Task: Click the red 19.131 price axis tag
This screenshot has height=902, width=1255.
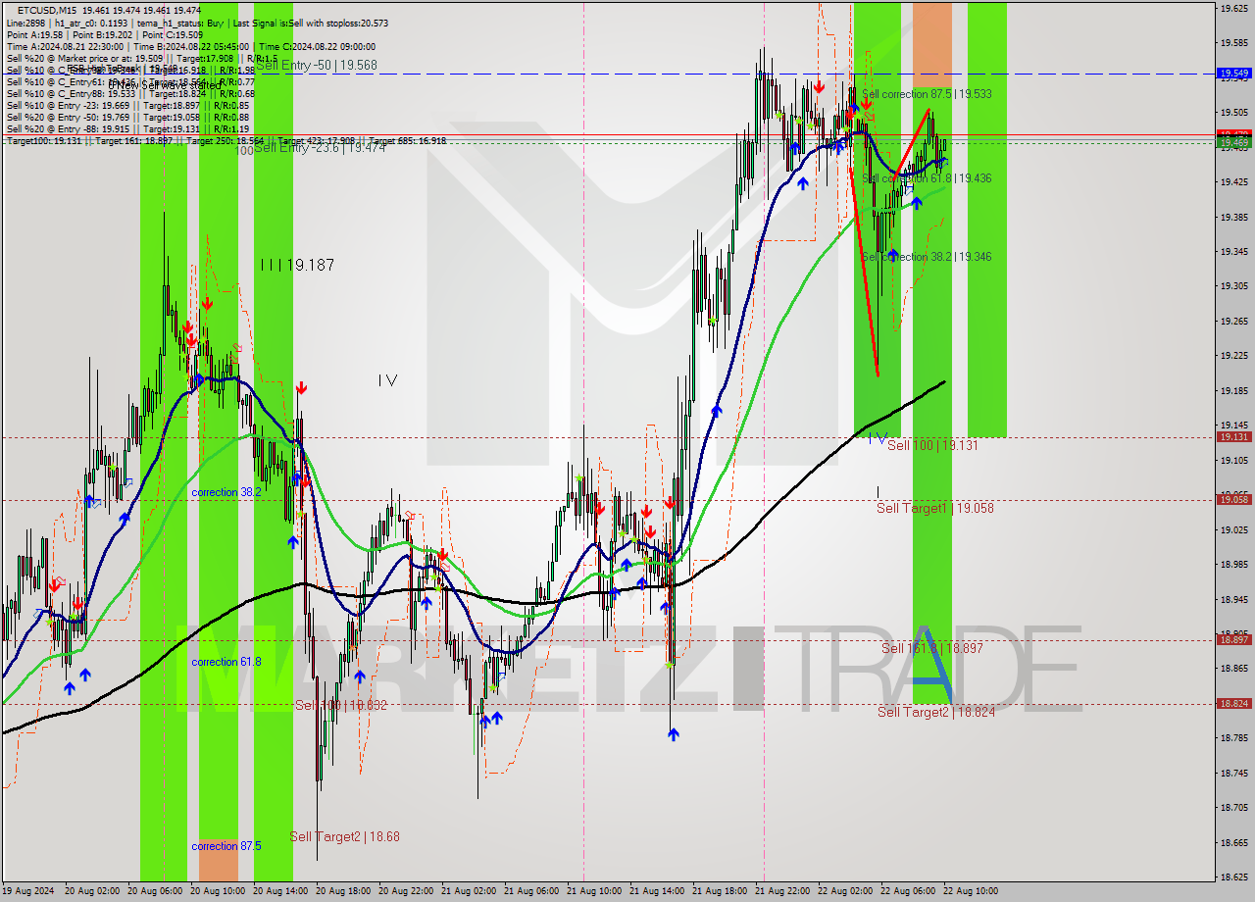Action: point(1233,437)
